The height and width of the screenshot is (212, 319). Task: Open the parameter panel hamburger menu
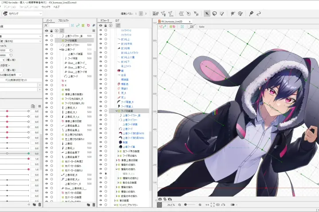(x=39, y=106)
